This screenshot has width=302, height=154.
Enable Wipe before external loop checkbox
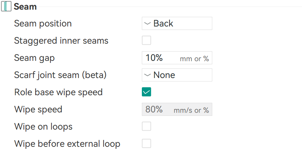point(147,144)
